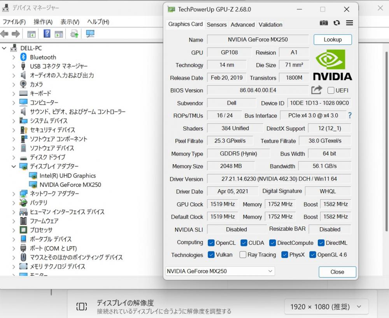This screenshot has height=318, width=389.
Task: Toggle the UEFI checkbox
Action: tap(331, 90)
